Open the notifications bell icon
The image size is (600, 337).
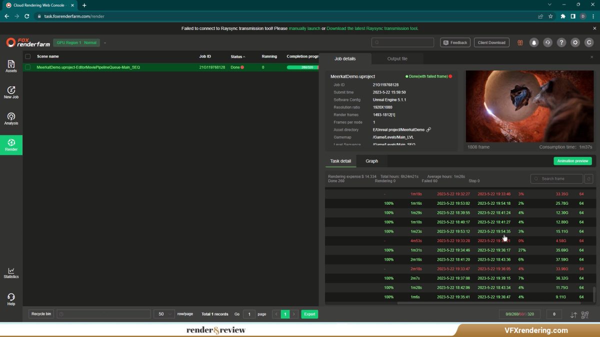(x=534, y=43)
